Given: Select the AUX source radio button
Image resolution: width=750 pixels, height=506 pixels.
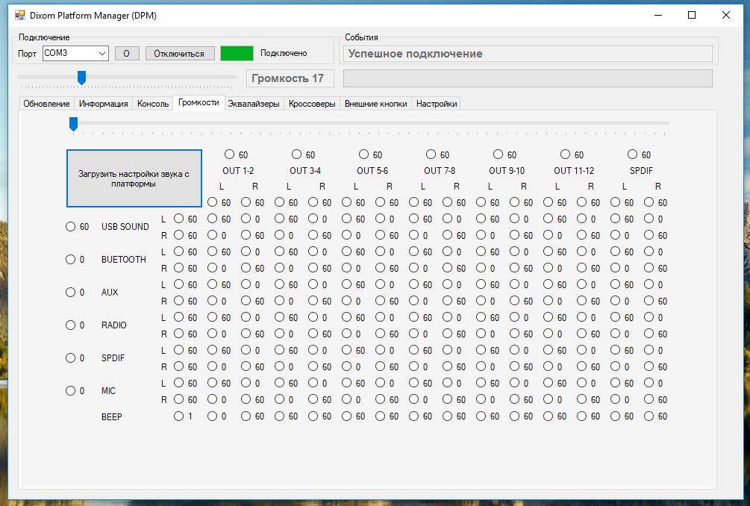Looking at the screenshot, I should [71, 293].
